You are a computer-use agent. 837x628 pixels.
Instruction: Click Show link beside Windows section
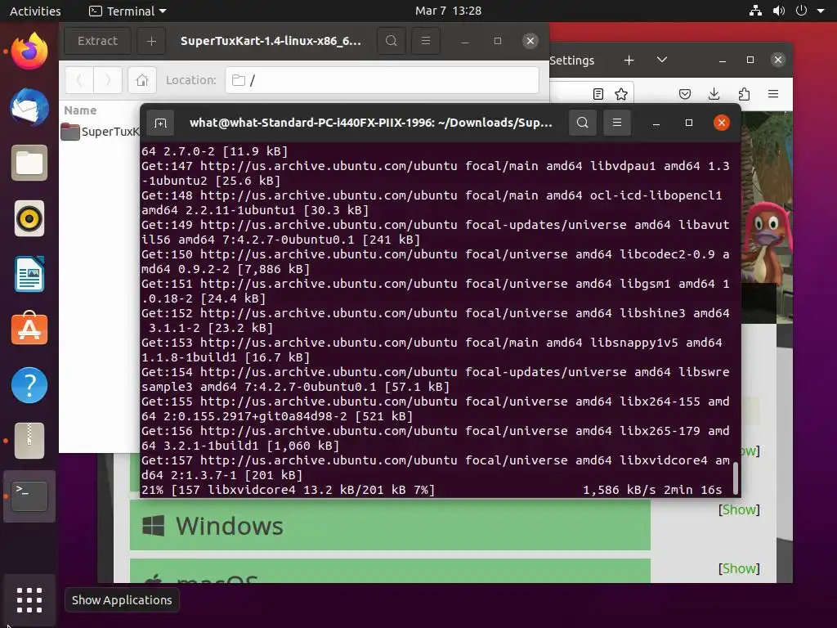pyautogui.click(x=739, y=510)
